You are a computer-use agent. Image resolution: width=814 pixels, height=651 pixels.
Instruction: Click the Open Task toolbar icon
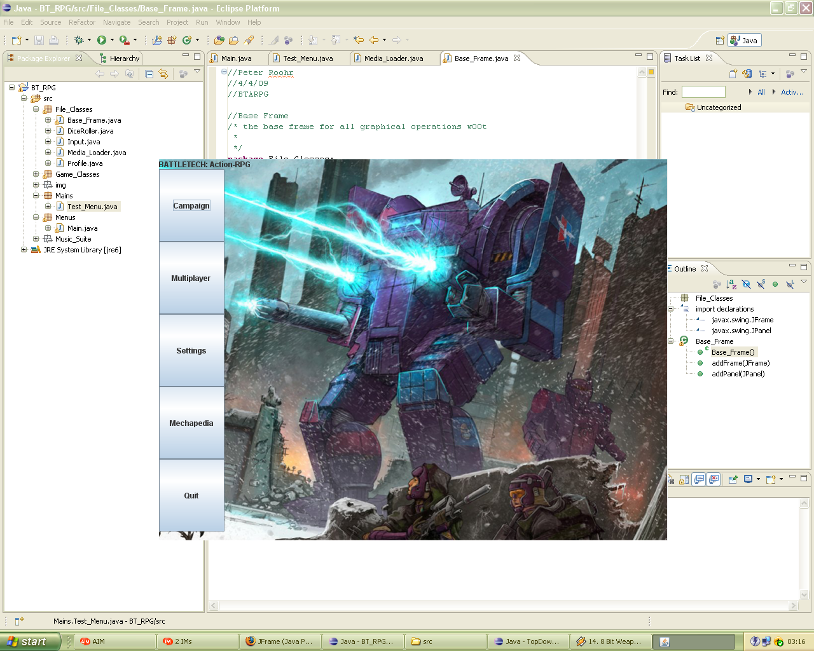(x=234, y=40)
